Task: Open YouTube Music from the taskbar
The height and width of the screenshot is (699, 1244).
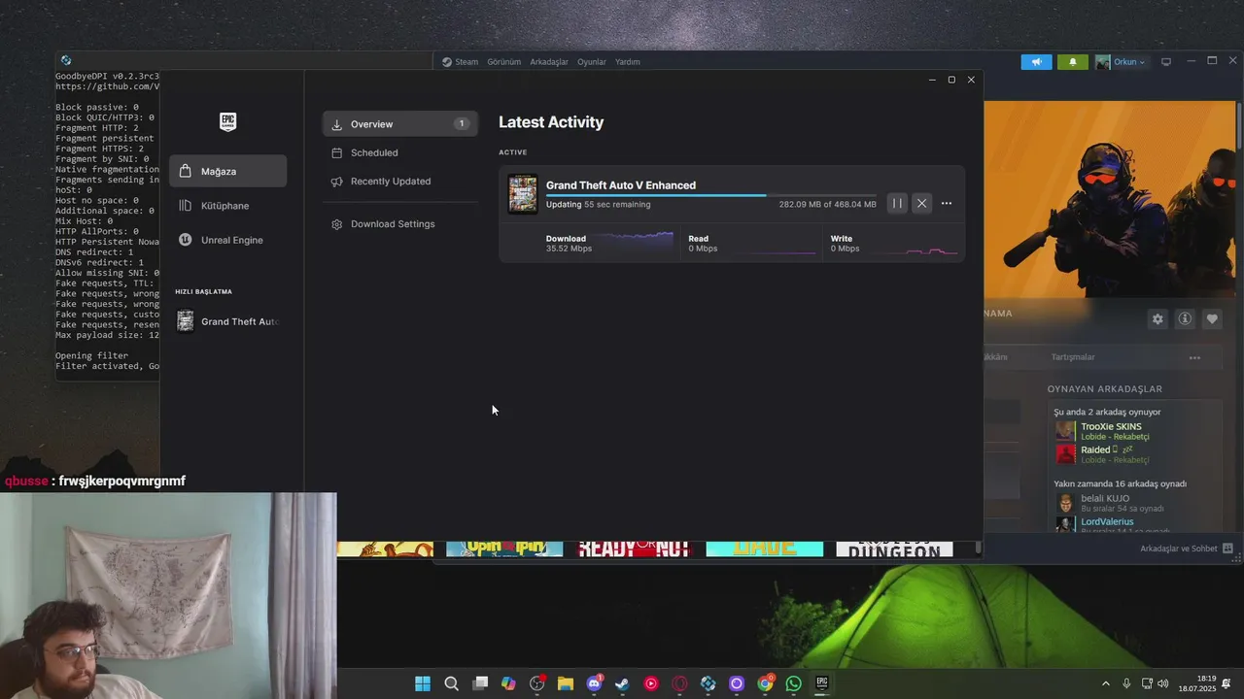Action: (x=651, y=683)
